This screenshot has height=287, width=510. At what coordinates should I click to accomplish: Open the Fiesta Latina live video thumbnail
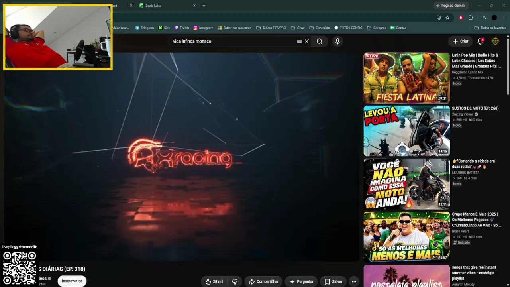point(406,78)
